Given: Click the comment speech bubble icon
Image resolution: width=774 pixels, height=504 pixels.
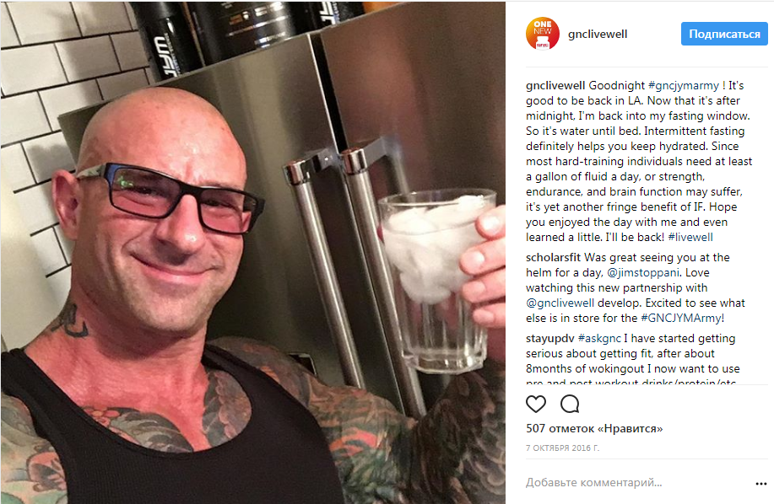Looking at the screenshot, I should (570, 404).
